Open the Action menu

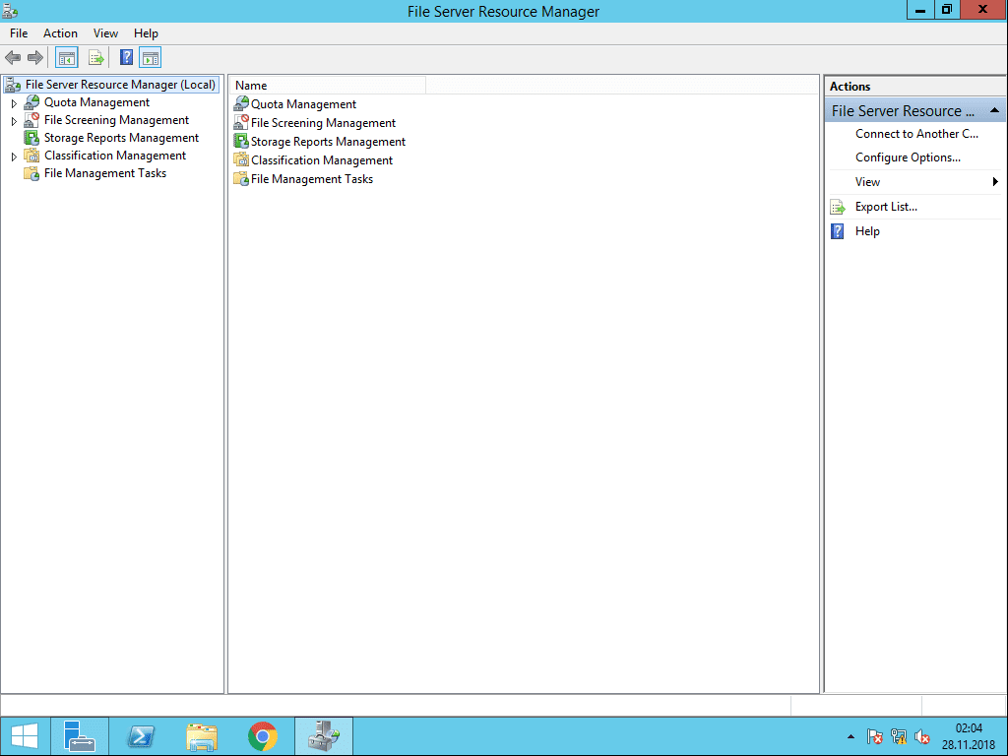coord(60,32)
